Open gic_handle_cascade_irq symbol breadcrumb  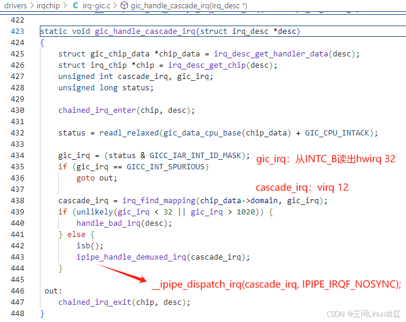(189, 5)
